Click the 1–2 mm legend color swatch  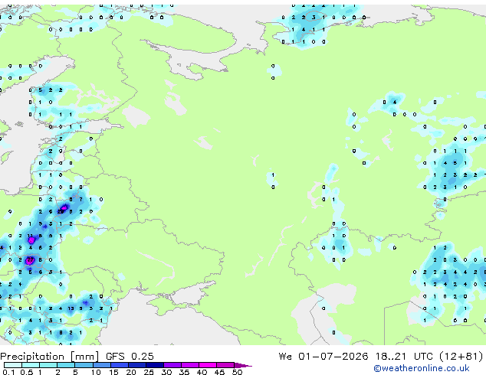tap(48, 365)
